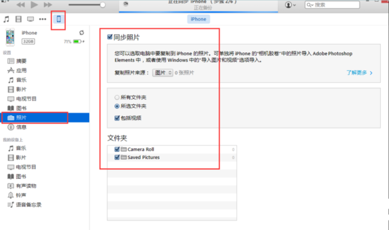Click the rewind playback button
The image size is (389, 230).
coord(21,5)
